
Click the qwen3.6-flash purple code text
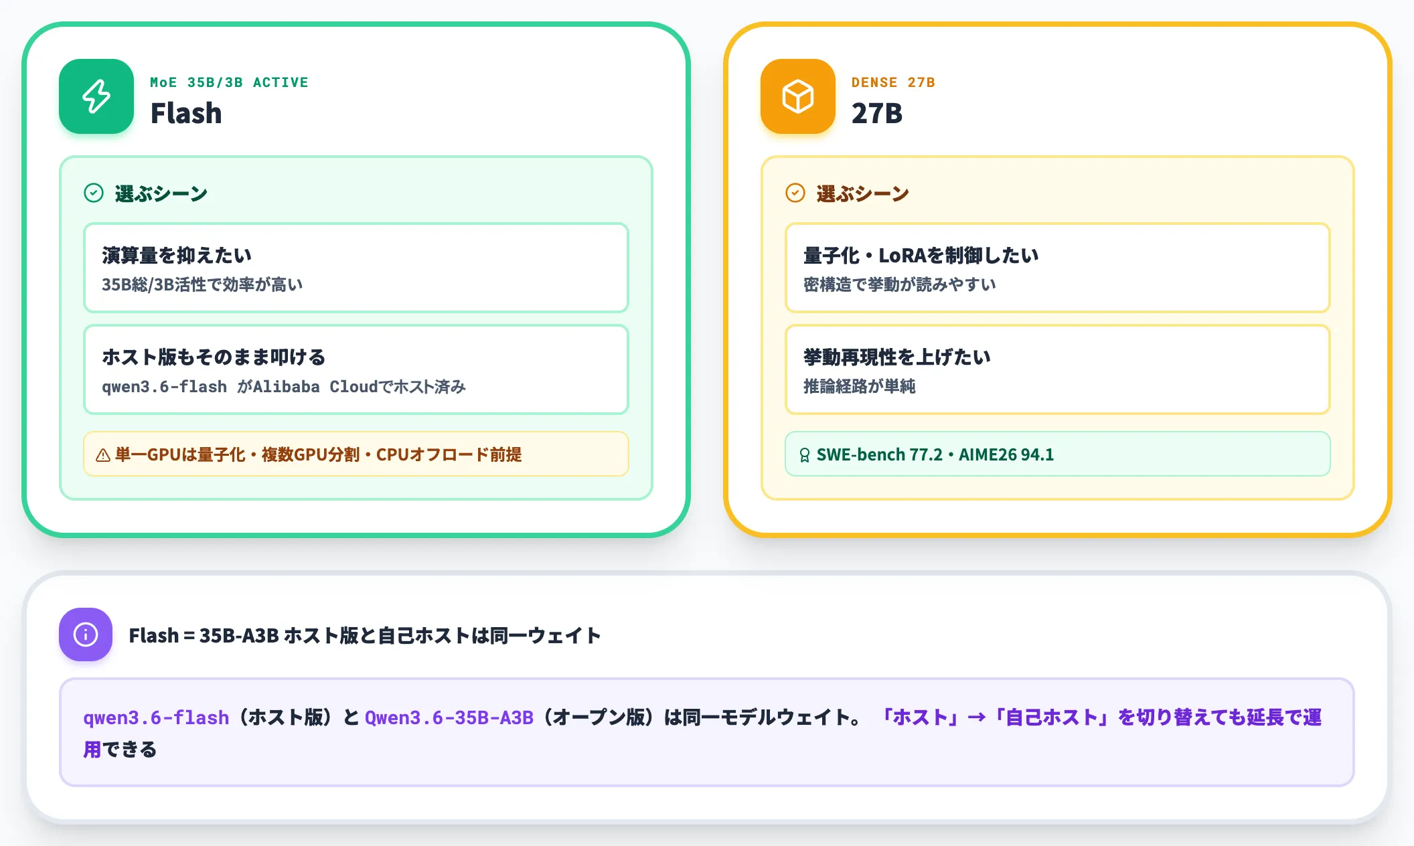point(156,717)
